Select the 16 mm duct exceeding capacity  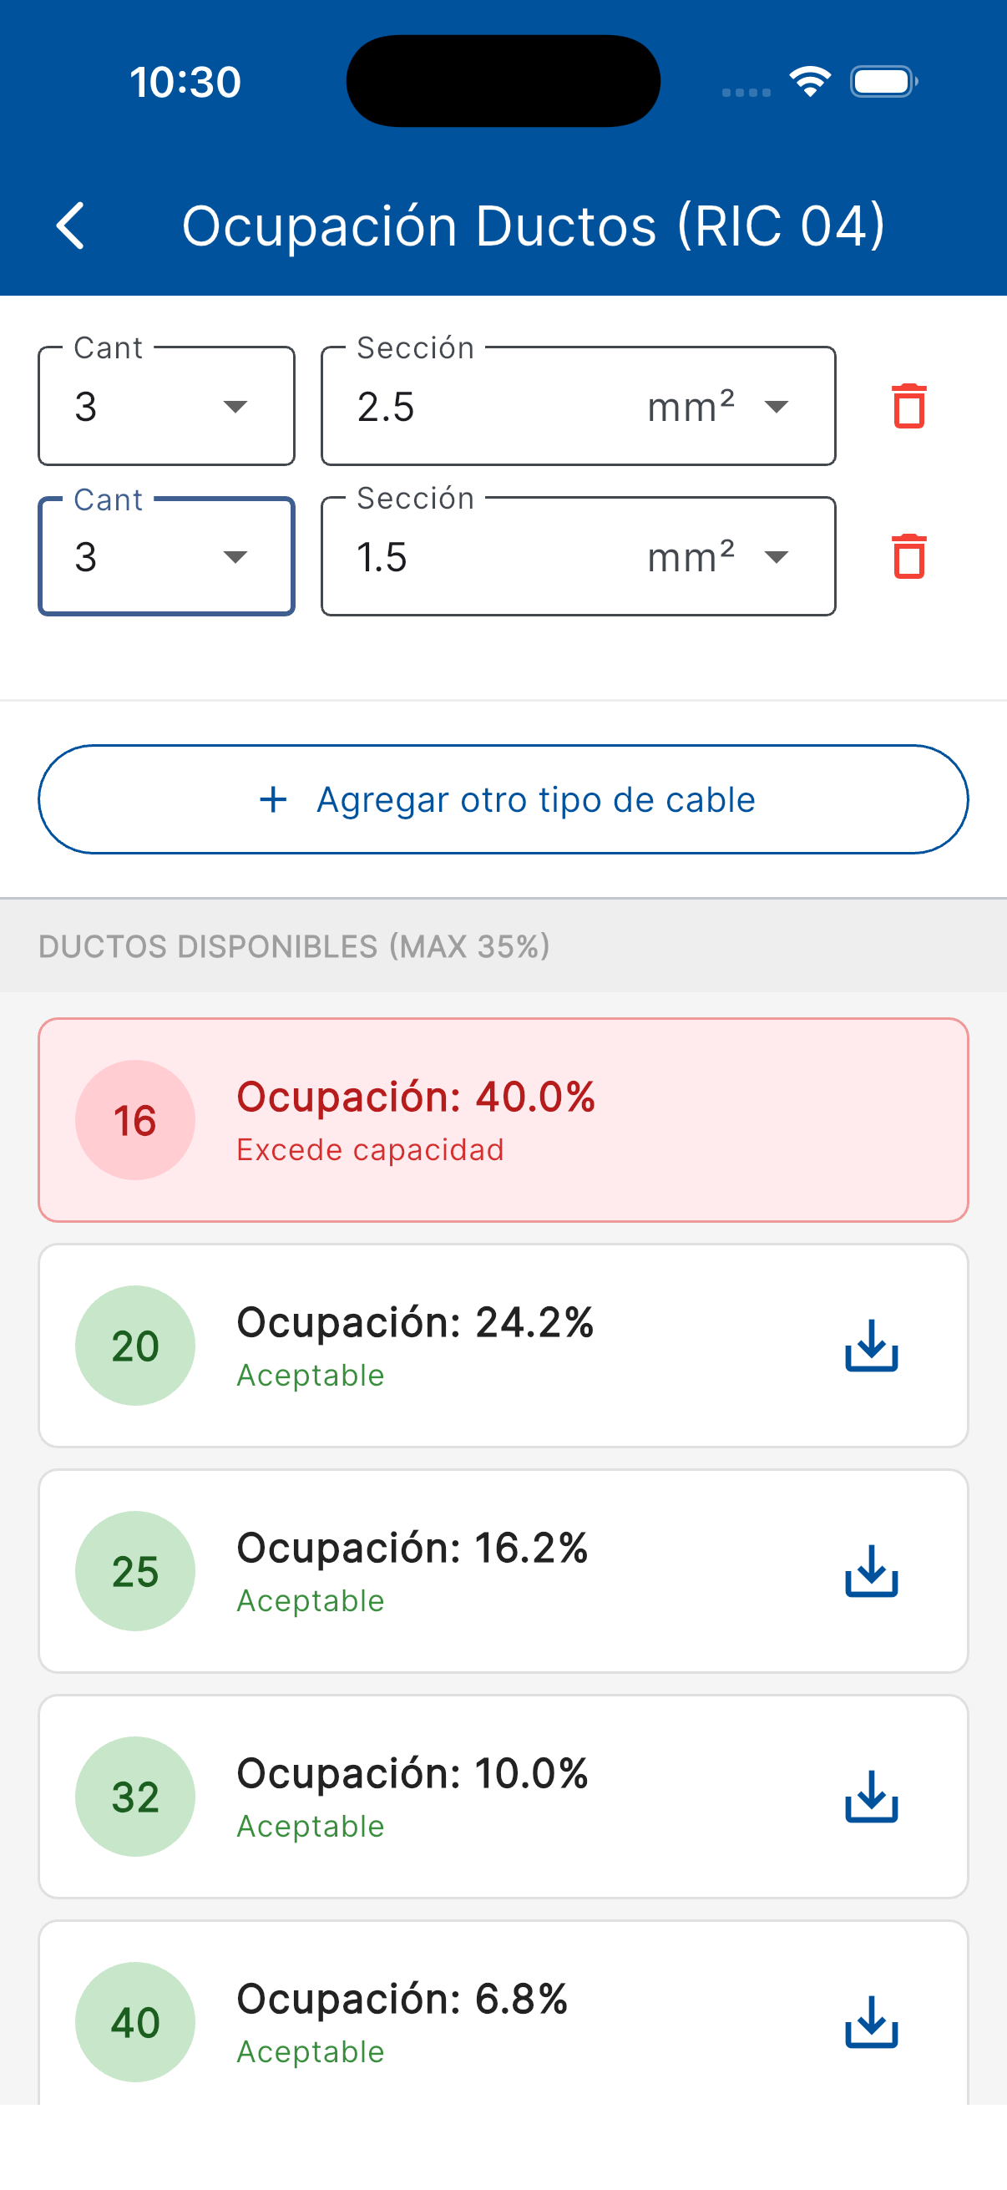(503, 1120)
